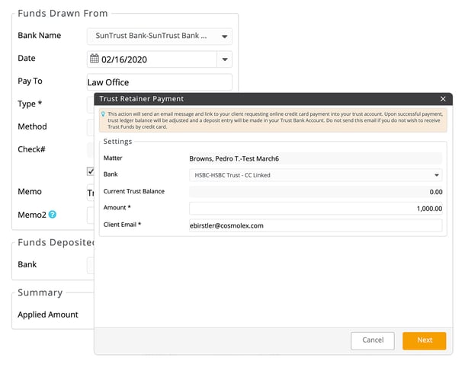Click the Applied Amount label

pyautogui.click(x=48, y=315)
